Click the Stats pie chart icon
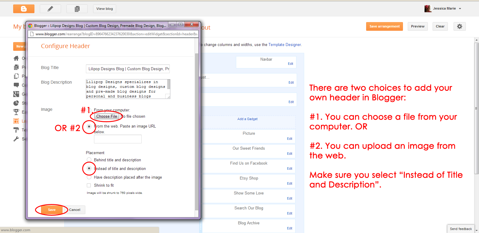The height and width of the screenshot is (233, 479). [16, 103]
